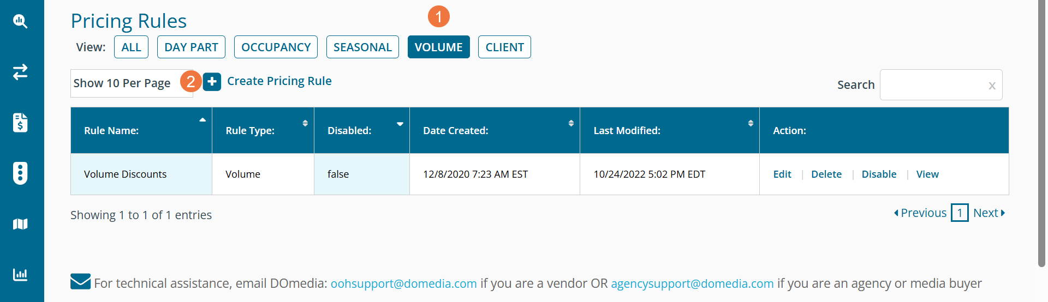Image resolution: width=1048 pixels, height=302 pixels.
Task: Click the swap arrows sidebar icon
Action: pos(20,72)
